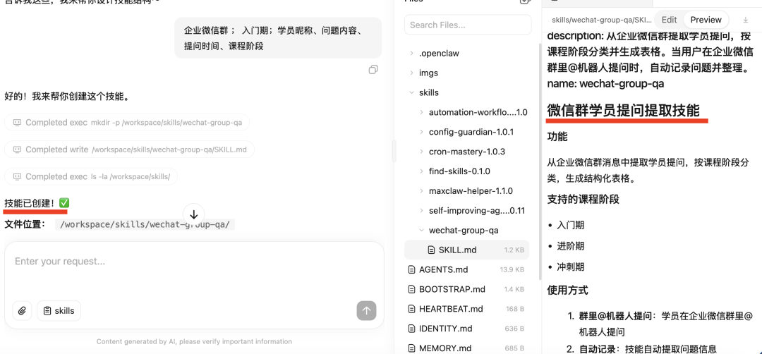Click the skills button below the input
The image size is (762, 354).
click(x=59, y=311)
